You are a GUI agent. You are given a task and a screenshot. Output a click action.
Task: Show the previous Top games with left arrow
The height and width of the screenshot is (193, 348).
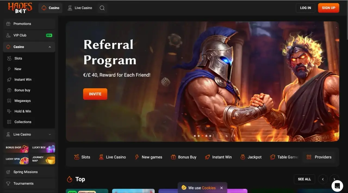click(323, 179)
